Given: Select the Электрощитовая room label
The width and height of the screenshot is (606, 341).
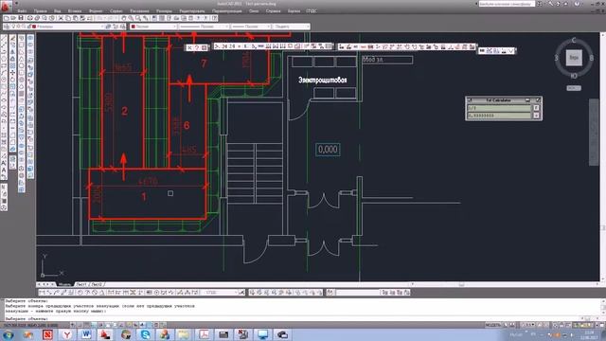Looking at the screenshot, I should (x=322, y=80).
